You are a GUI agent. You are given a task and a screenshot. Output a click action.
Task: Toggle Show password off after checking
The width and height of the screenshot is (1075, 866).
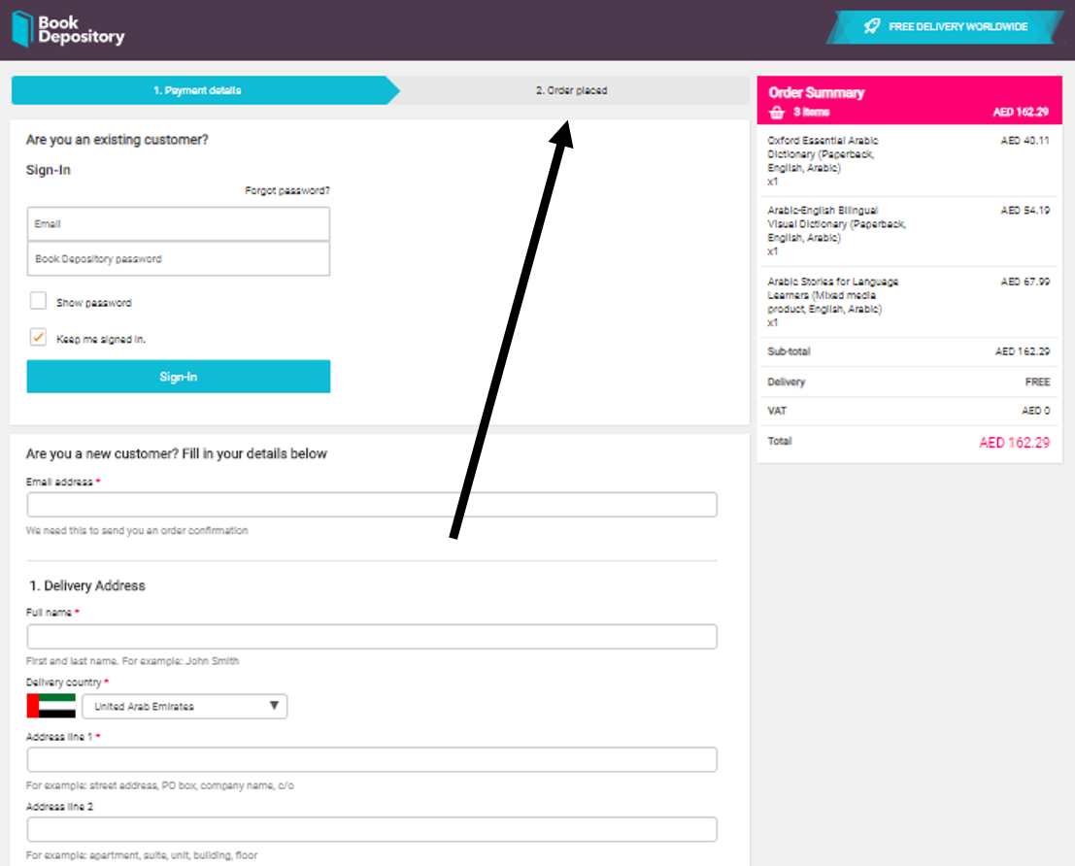click(38, 301)
